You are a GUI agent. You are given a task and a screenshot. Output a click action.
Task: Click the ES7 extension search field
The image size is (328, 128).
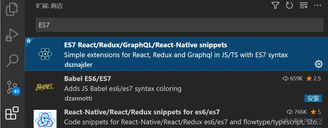point(179,25)
